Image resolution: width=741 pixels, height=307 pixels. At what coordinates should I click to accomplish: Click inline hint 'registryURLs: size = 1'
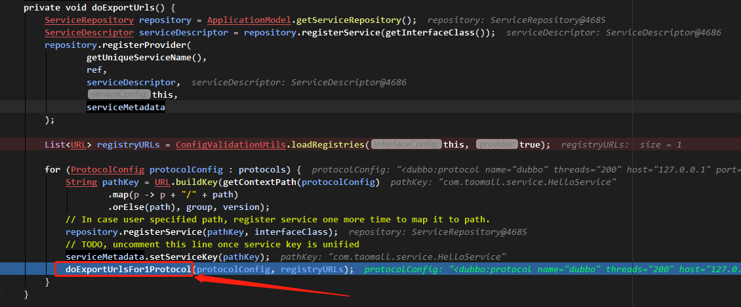click(x=622, y=145)
